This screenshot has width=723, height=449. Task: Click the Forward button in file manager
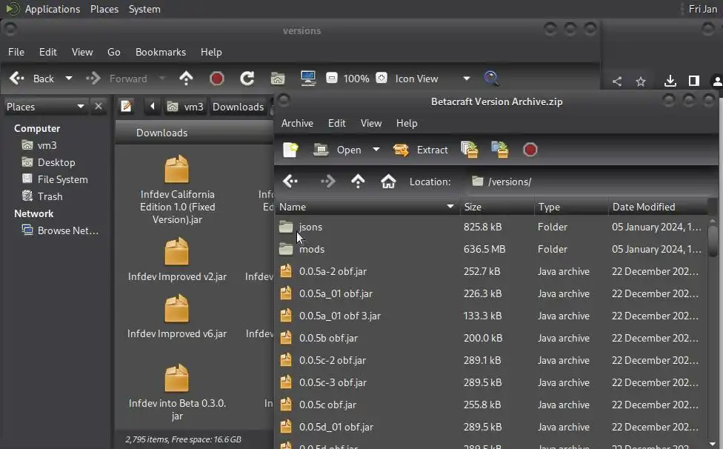[x=117, y=79]
